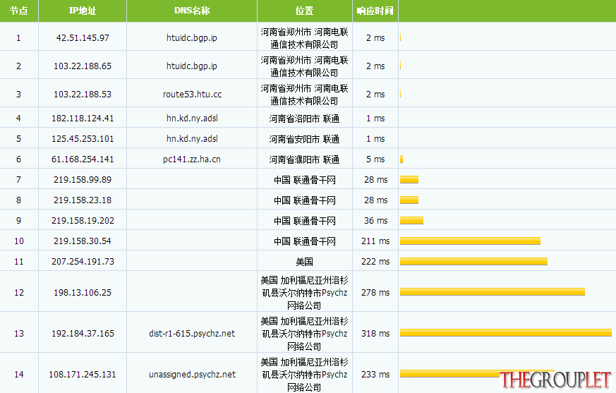Select IP address 192.184.37.165
The height and width of the screenshot is (393, 616).
(x=83, y=333)
